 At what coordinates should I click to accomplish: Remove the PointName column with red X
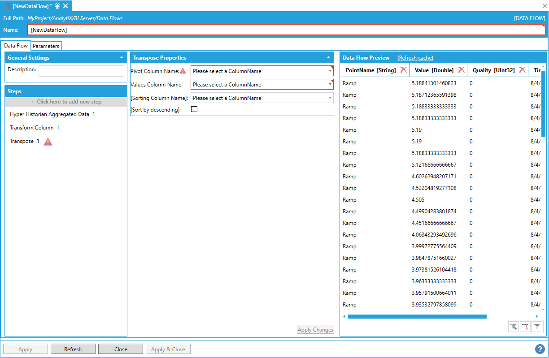pyautogui.click(x=404, y=70)
